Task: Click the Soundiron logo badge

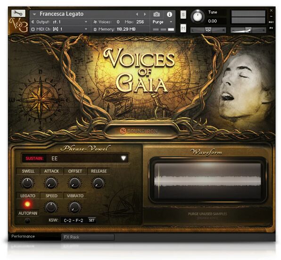Action: [x=139, y=131]
